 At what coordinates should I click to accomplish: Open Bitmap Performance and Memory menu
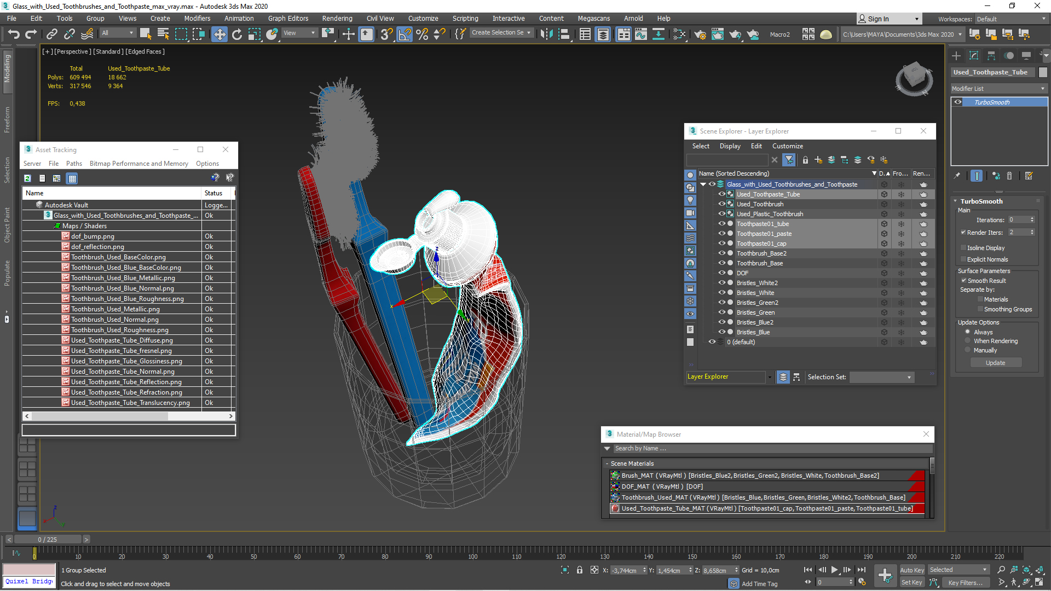point(139,164)
